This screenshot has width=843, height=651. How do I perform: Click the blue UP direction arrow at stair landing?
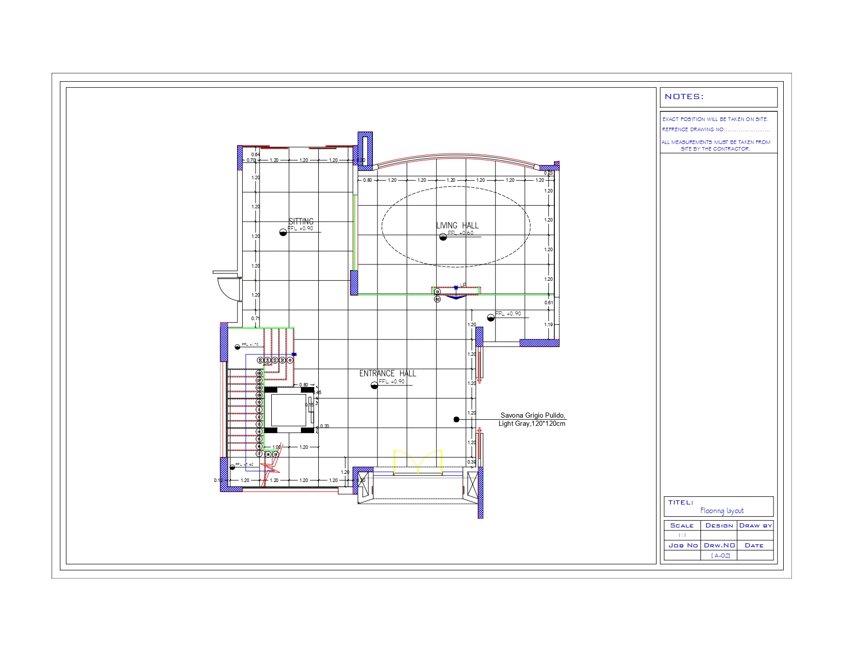456,295
